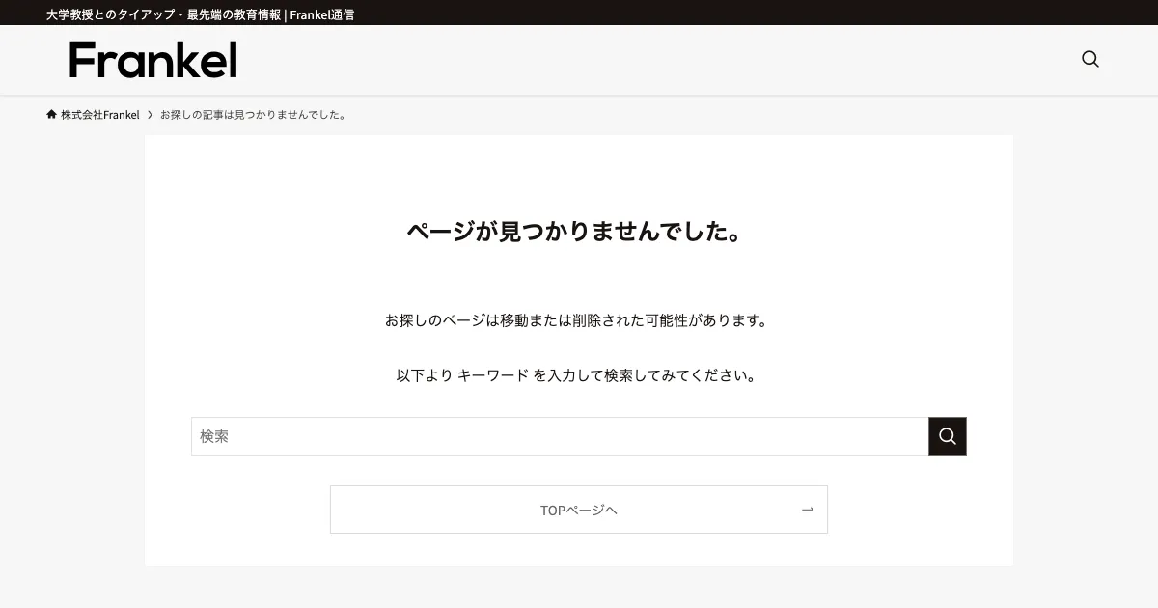The image size is (1158, 608).
Task: Click the arrow icon inside the TOPページへ button
Action: pyautogui.click(x=807, y=509)
